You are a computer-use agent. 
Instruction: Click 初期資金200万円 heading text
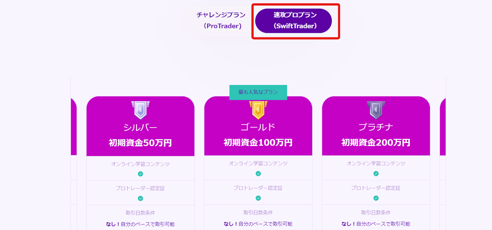coord(376,143)
